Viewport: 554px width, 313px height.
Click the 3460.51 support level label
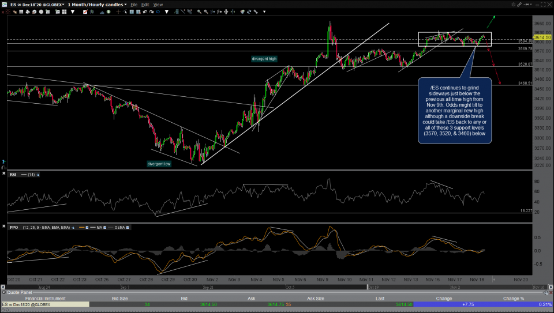[525, 83]
